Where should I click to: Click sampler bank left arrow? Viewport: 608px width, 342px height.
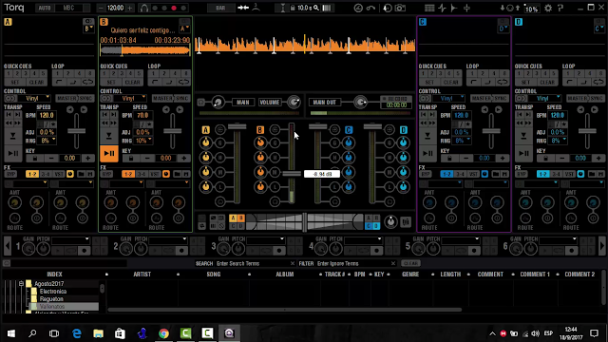[x=8, y=245]
